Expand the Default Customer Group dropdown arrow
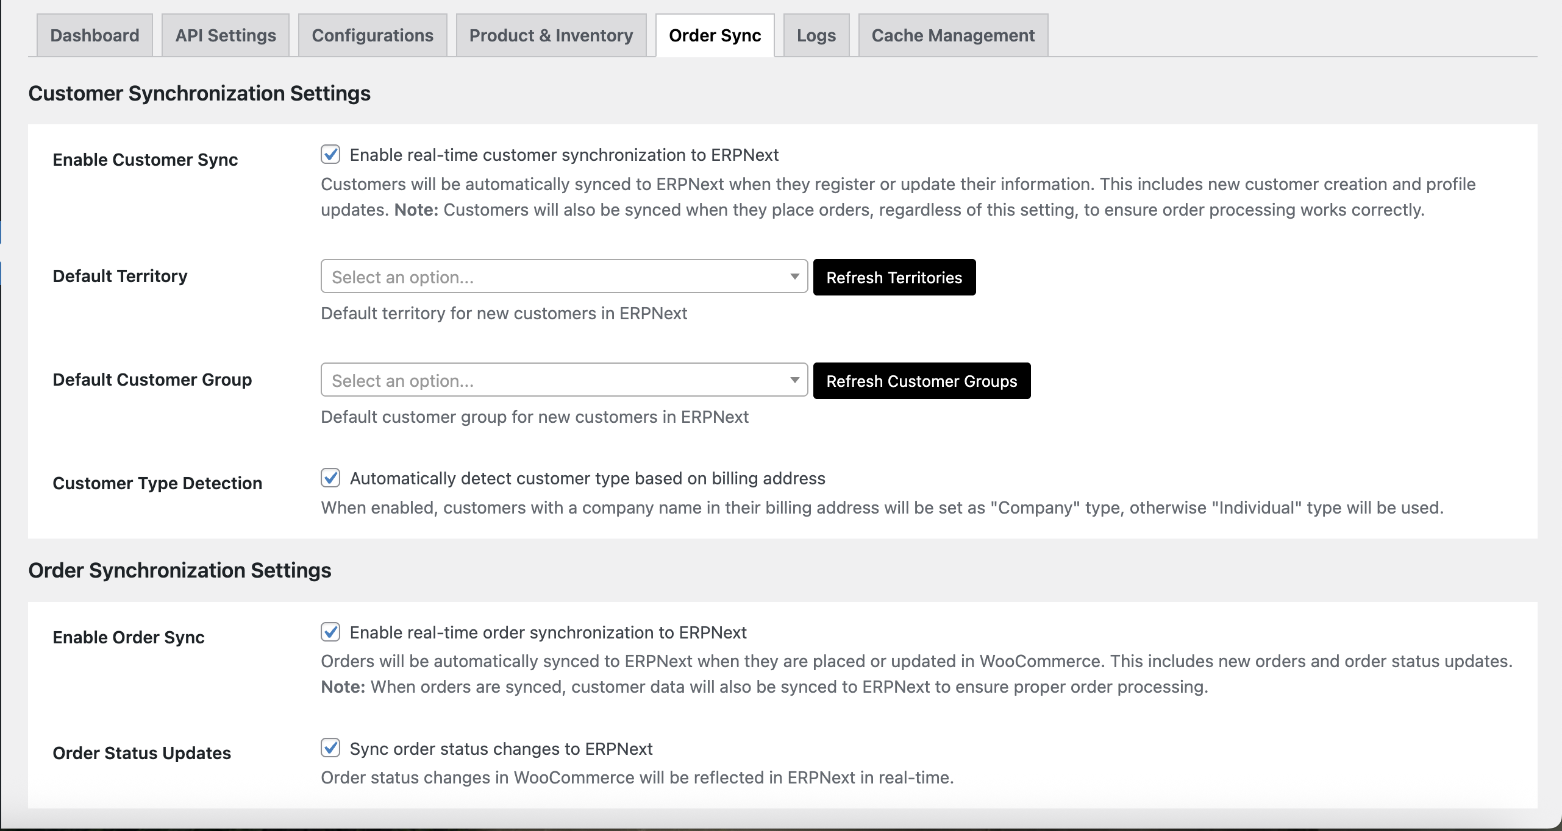This screenshot has height=831, width=1562. pyautogui.click(x=794, y=380)
